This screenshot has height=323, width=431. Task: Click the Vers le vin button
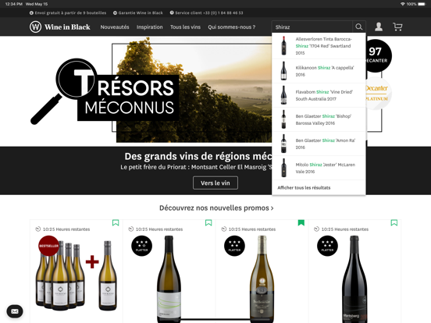click(x=215, y=183)
